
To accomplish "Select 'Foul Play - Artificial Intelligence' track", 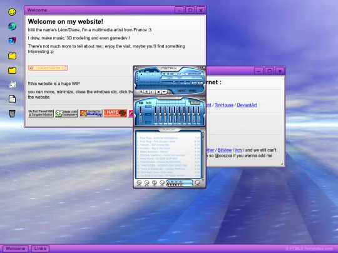I will [x=169, y=138].
